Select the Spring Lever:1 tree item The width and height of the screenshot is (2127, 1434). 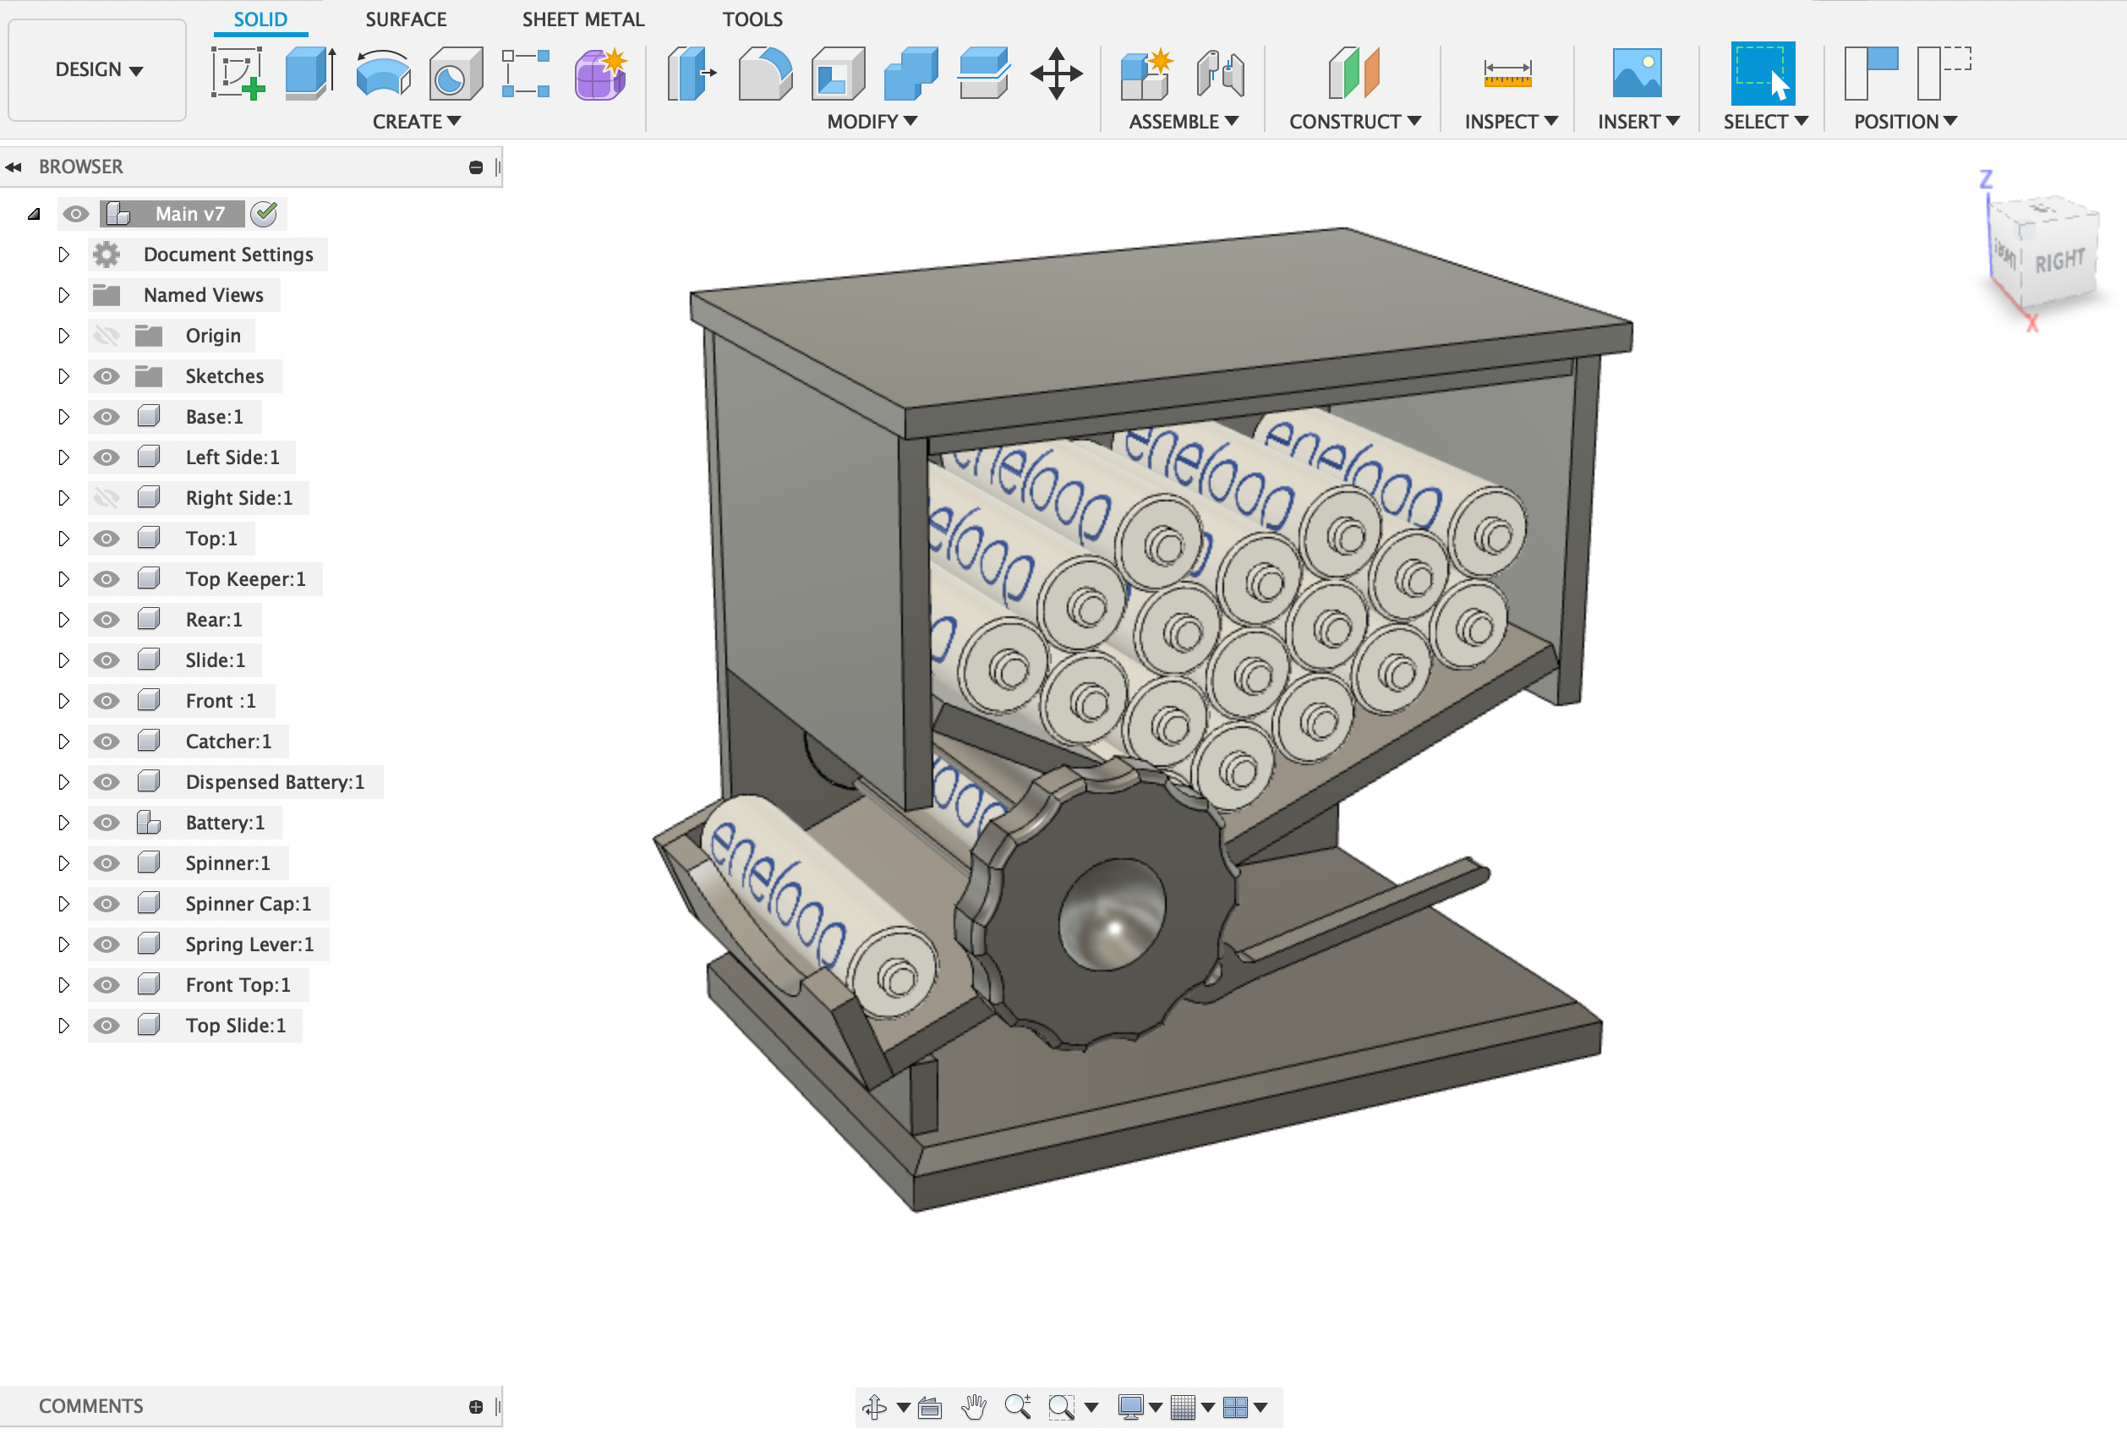click(x=249, y=944)
